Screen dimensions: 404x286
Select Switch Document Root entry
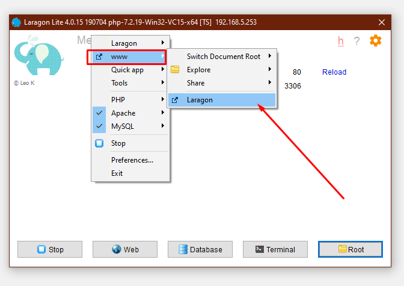tap(222, 57)
